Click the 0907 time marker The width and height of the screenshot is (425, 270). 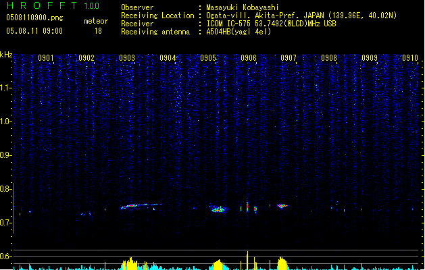pyautogui.click(x=289, y=58)
